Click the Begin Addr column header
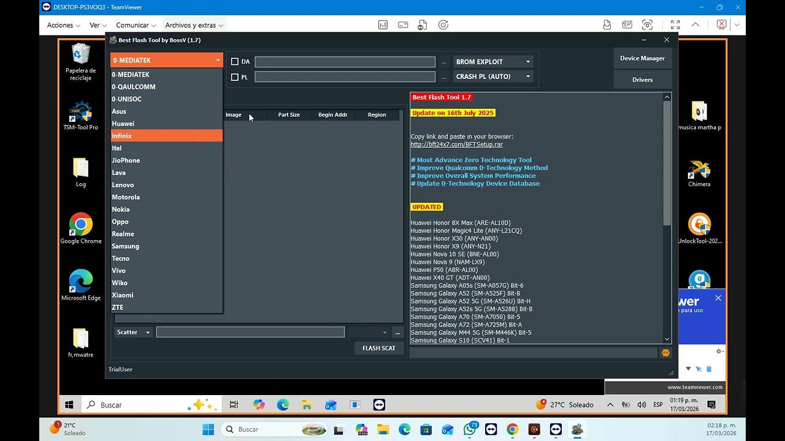 332,115
